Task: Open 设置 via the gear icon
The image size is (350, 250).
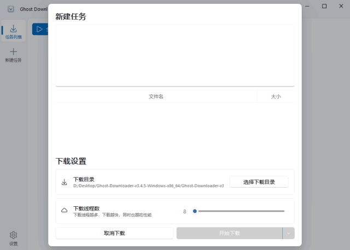Action: (x=13, y=235)
